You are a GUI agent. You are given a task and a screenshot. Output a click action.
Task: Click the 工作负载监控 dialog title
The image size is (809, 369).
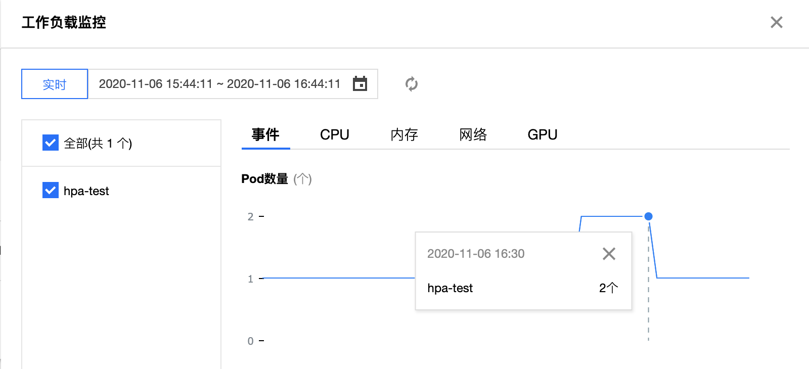coord(64,22)
